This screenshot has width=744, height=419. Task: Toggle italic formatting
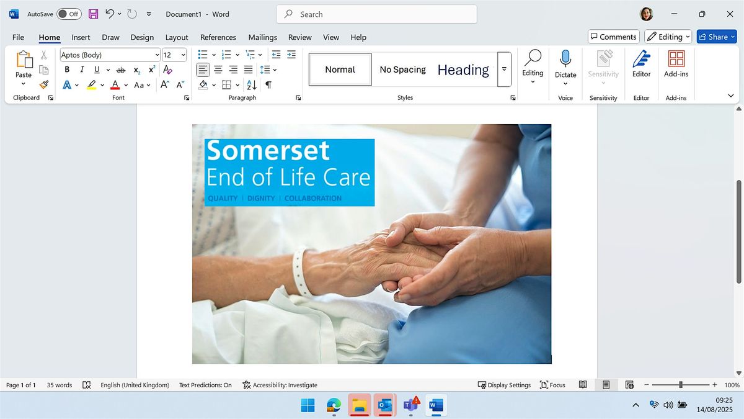point(82,70)
